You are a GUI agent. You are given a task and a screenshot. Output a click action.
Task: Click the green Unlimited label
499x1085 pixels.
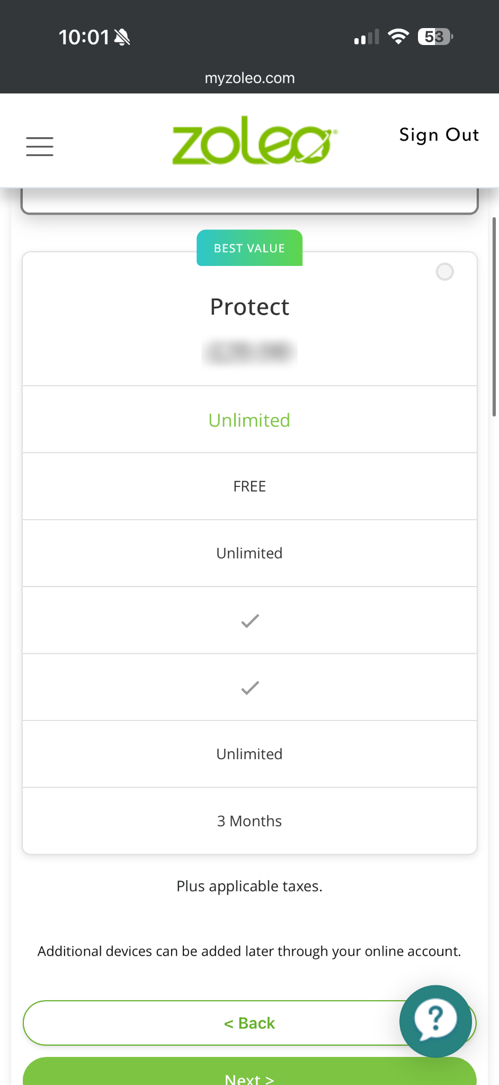(249, 420)
